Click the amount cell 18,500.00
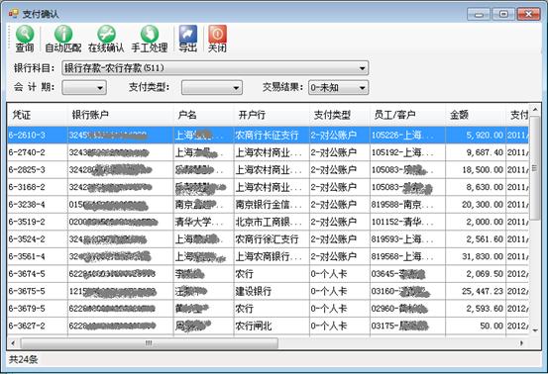 (x=476, y=170)
